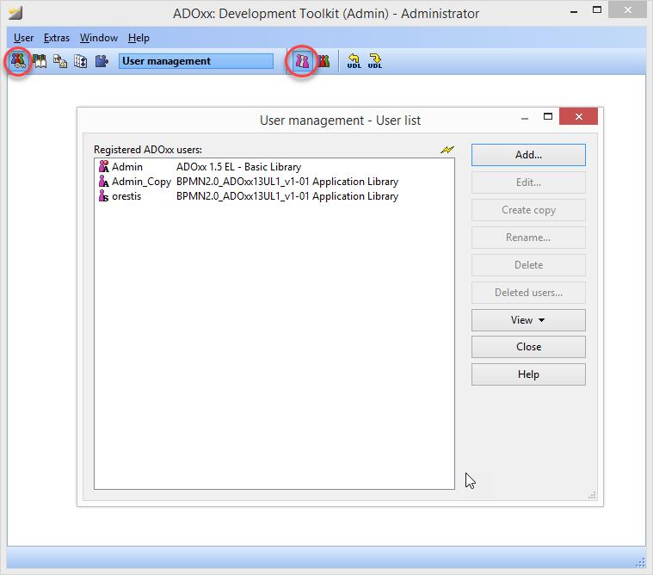
Task: Click the Admin user icon in the list
Action: 104,167
